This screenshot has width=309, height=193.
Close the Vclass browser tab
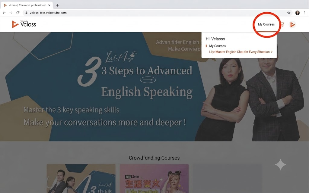coord(49,5)
